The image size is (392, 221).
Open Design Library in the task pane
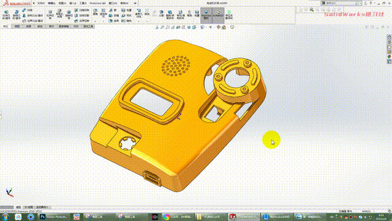390,42
